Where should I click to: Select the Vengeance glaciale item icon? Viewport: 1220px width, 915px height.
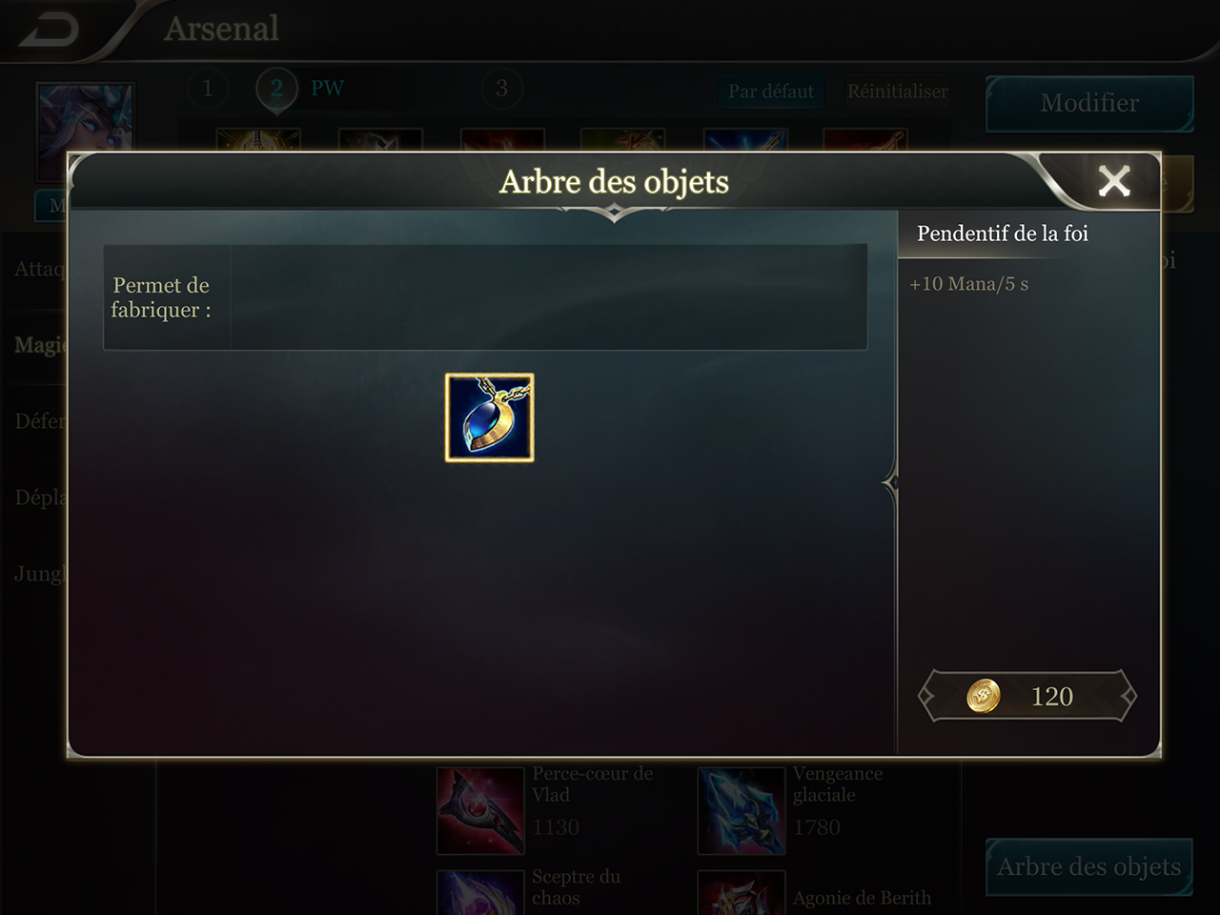pyautogui.click(x=742, y=810)
